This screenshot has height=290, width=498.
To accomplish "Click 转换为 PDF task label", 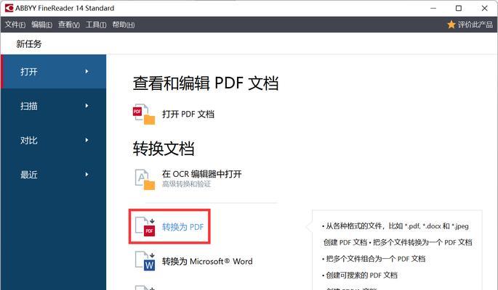I will click(x=182, y=227).
